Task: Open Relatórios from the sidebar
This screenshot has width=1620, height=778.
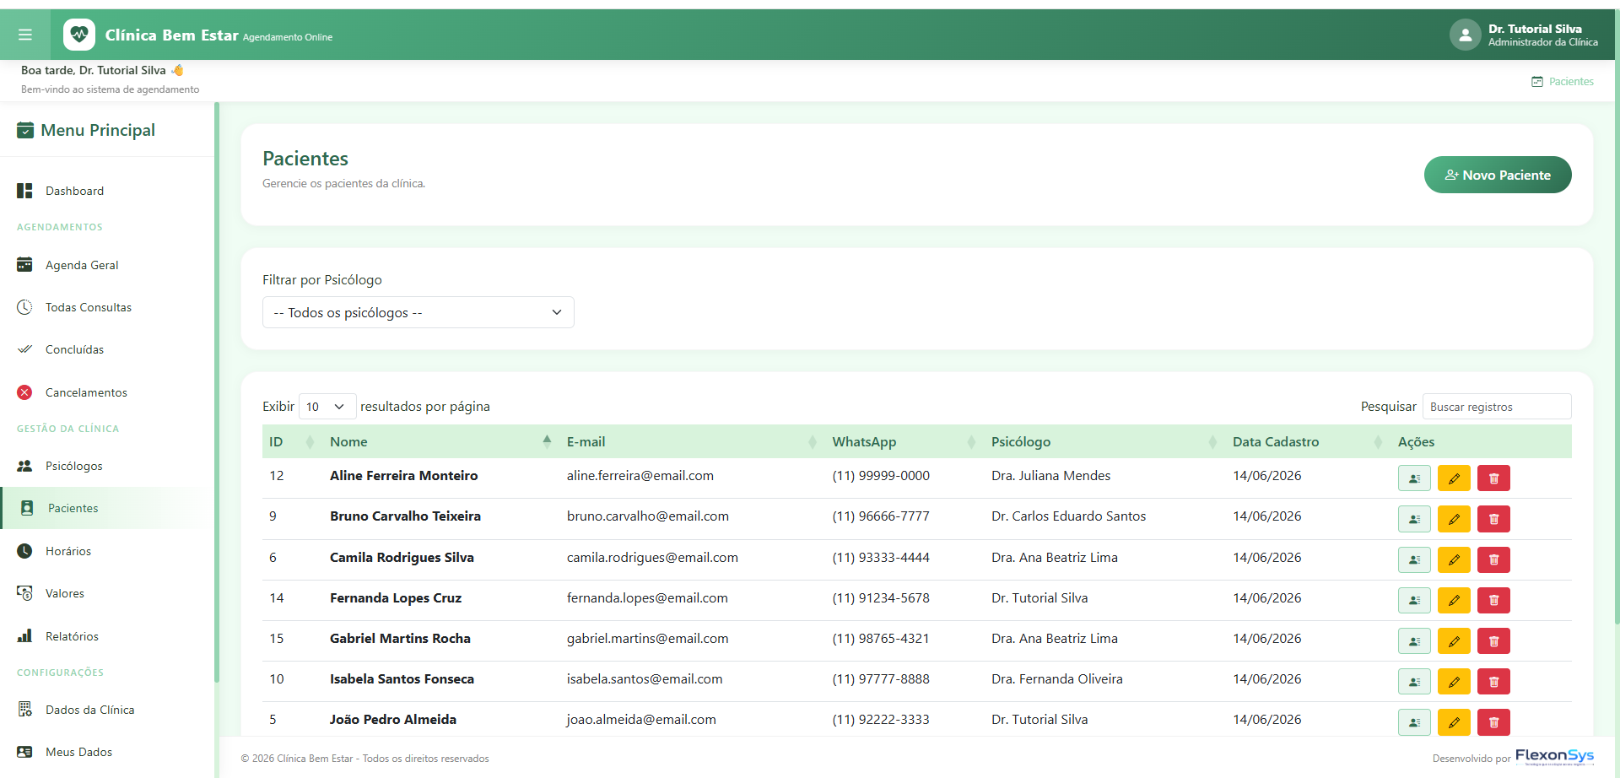Action: (72, 636)
